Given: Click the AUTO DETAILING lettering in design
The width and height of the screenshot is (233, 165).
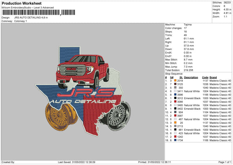Looking at the screenshot, I should tap(83, 102).
